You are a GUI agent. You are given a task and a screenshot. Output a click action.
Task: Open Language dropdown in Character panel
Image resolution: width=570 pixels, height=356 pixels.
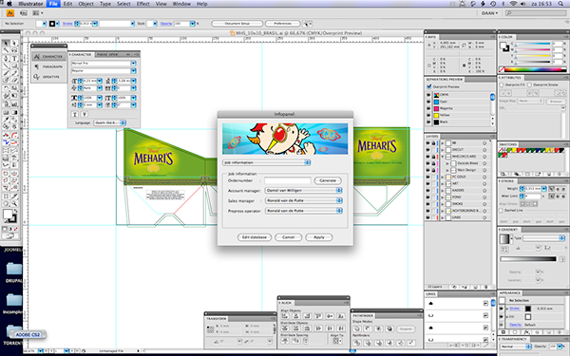(x=110, y=122)
